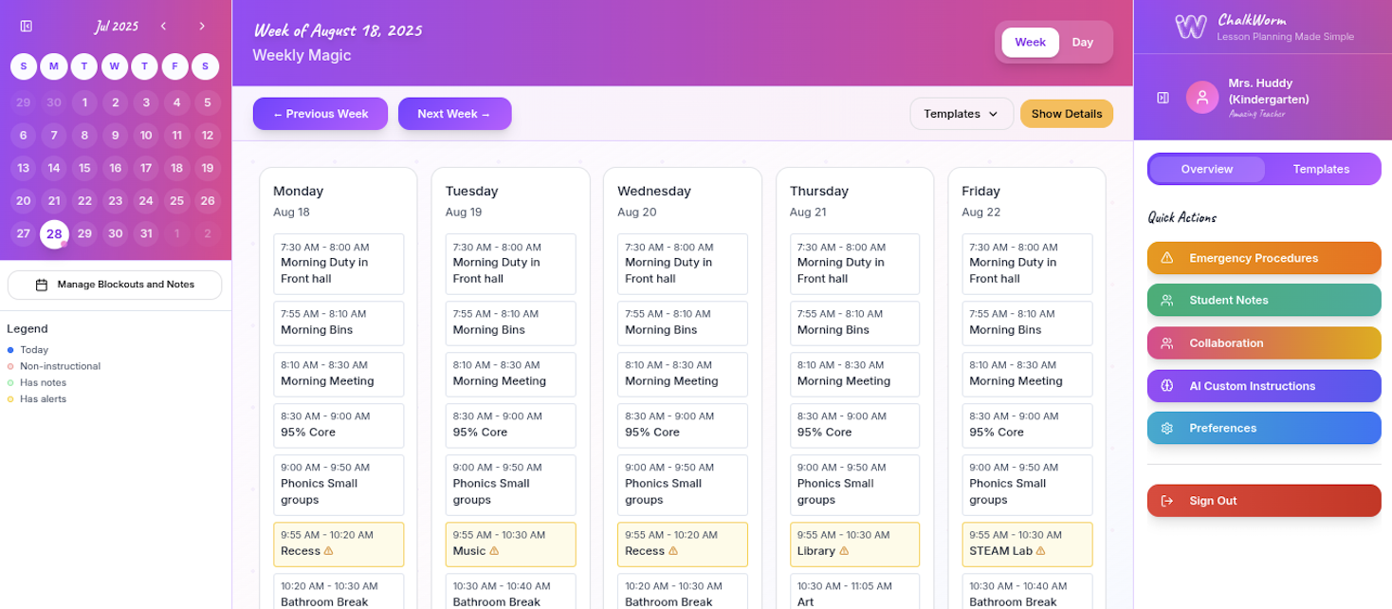
Task: Open Collaboration quick action
Action: point(1264,343)
